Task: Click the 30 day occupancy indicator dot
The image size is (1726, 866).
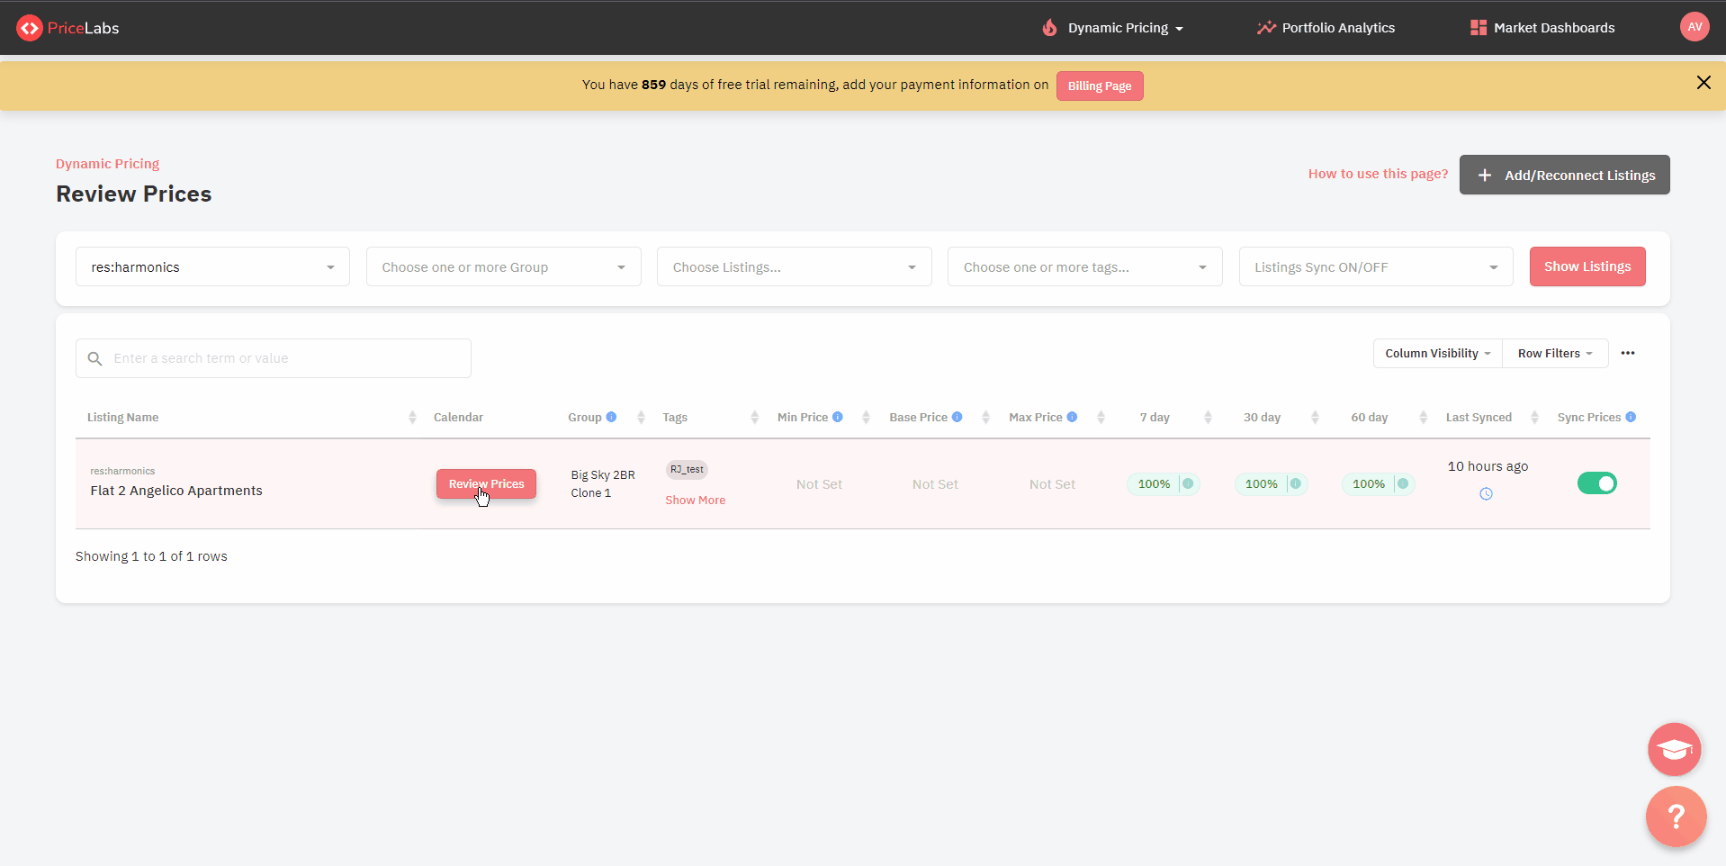Action: pyautogui.click(x=1295, y=483)
